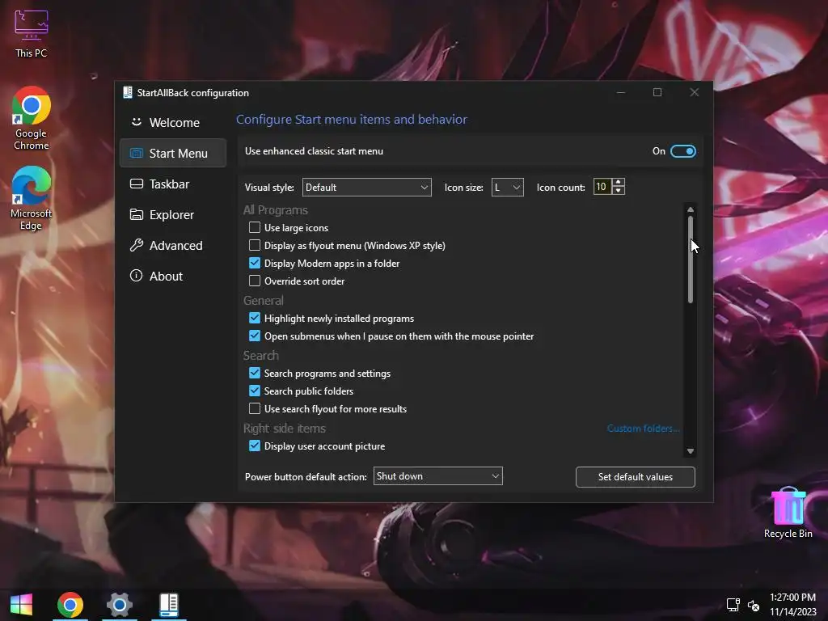Uncheck Display user account picture

[x=255, y=446]
